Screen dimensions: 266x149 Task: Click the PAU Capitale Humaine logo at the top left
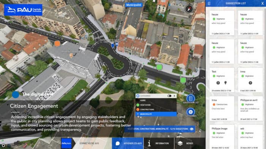pyautogui.click(x=23, y=10)
